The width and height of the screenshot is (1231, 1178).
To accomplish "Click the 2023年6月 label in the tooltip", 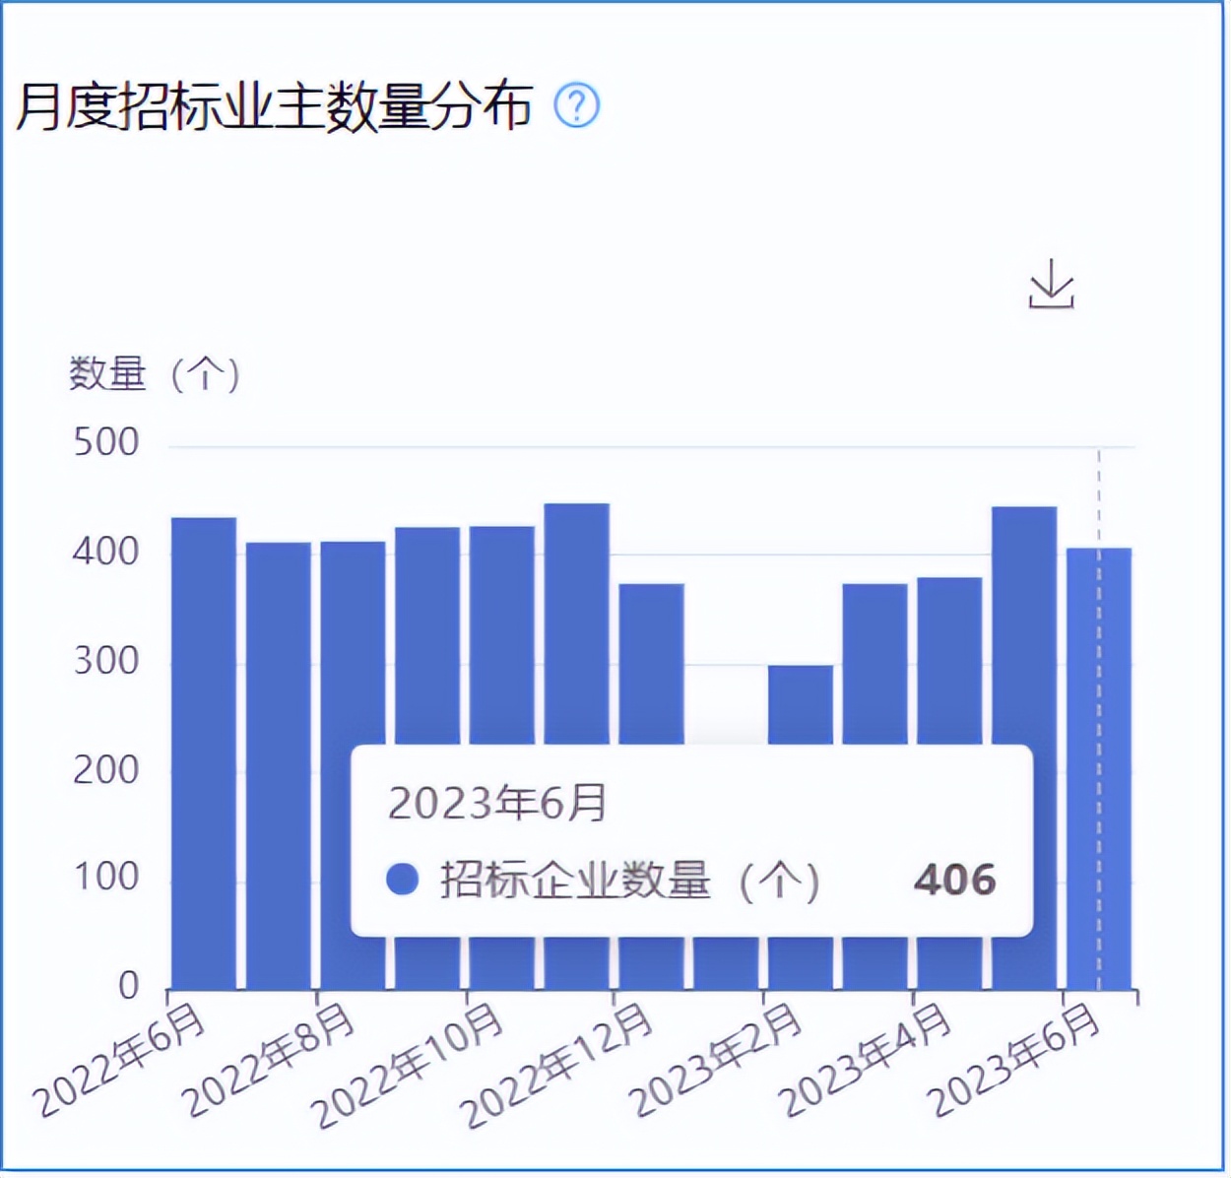I will tap(498, 805).
